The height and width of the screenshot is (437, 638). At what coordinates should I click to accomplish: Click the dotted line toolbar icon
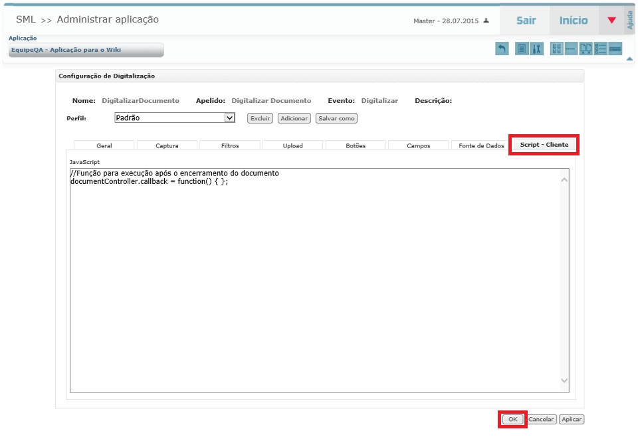570,48
